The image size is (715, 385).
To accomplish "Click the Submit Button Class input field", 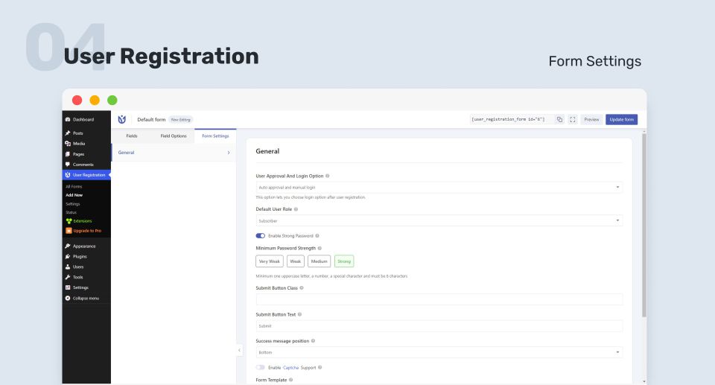I will click(x=439, y=299).
